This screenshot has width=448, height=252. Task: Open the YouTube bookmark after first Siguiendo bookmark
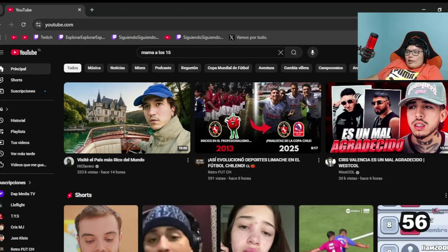(x=168, y=37)
